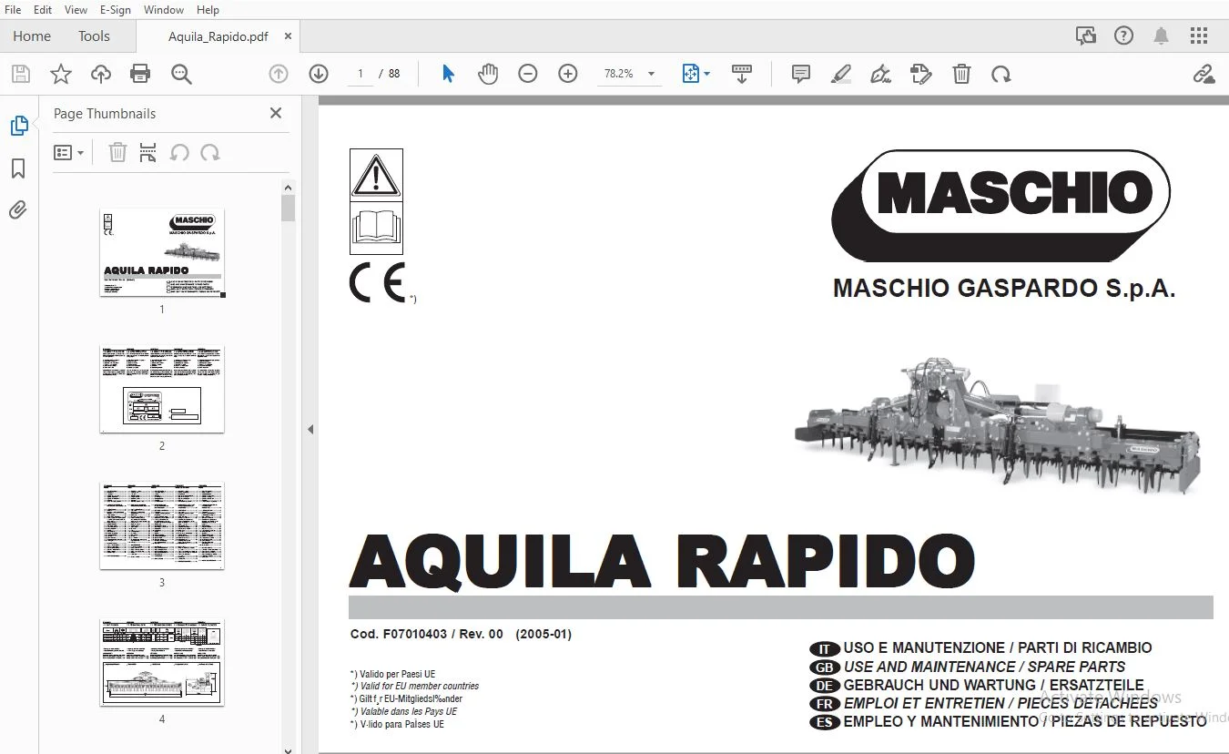Click the stamp edit tool icon
Viewport: 1229px width, 754px height.
coord(921,74)
